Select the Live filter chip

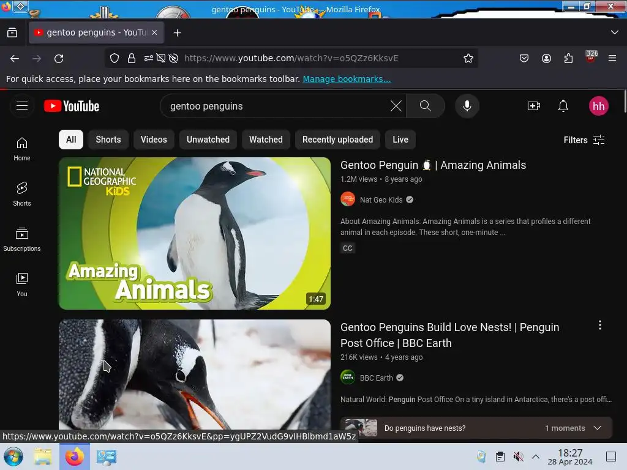pos(400,140)
